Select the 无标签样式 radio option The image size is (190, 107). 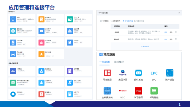tap(111, 21)
